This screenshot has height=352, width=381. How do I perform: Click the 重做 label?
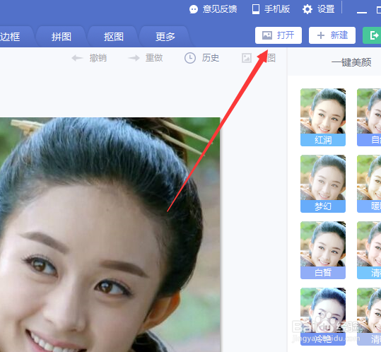154,58
